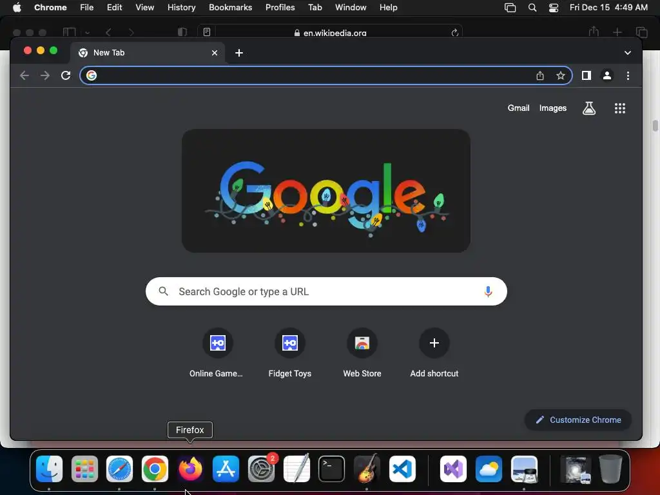The image size is (660, 495).
Task: Open GarageBand from the Dock
Action: (367, 469)
